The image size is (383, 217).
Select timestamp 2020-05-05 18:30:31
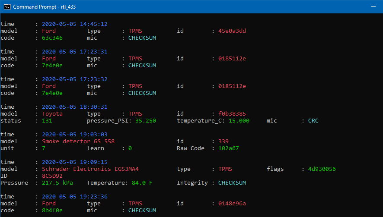[75, 107]
